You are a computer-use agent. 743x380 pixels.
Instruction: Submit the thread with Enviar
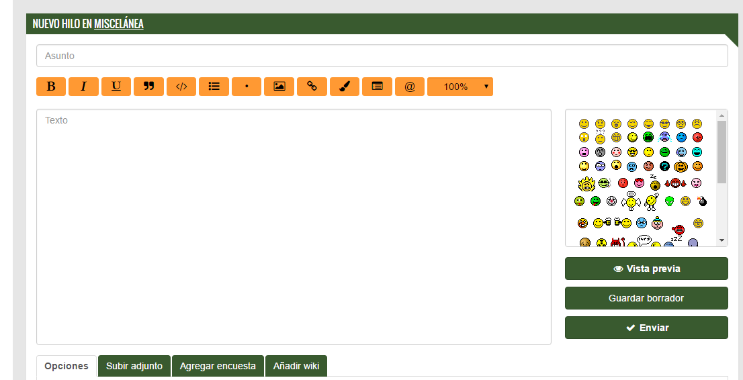click(x=646, y=328)
